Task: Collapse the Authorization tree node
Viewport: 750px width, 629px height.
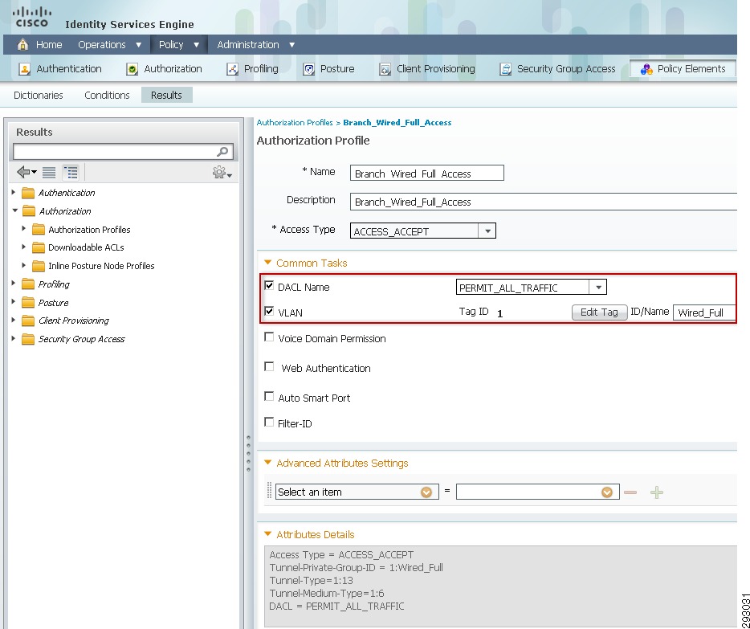Action: click(14, 210)
